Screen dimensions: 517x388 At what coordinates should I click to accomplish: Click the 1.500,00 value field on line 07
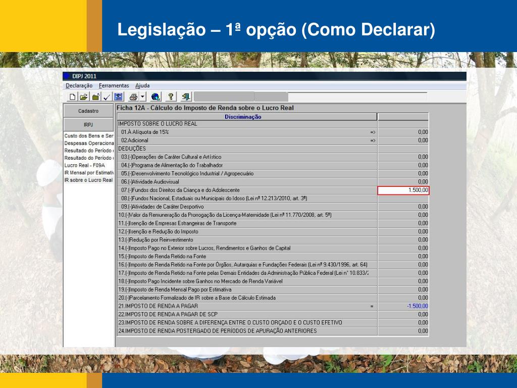pos(403,190)
